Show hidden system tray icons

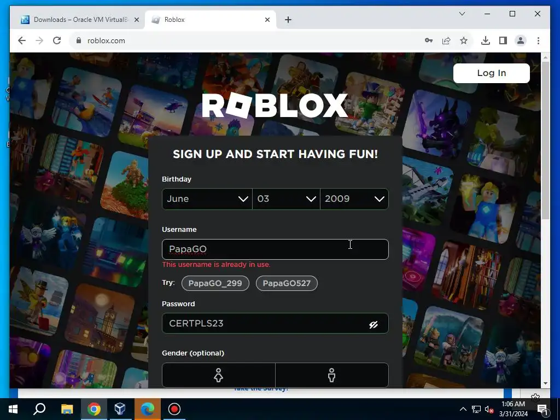pyautogui.click(x=463, y=409)
